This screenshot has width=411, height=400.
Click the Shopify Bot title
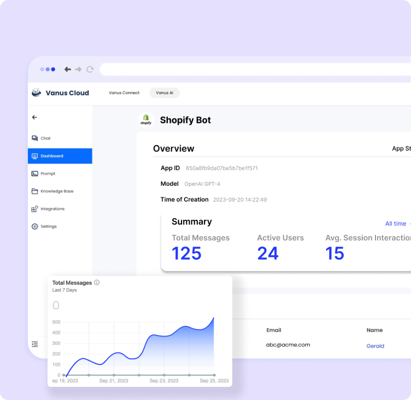(185, 120)
